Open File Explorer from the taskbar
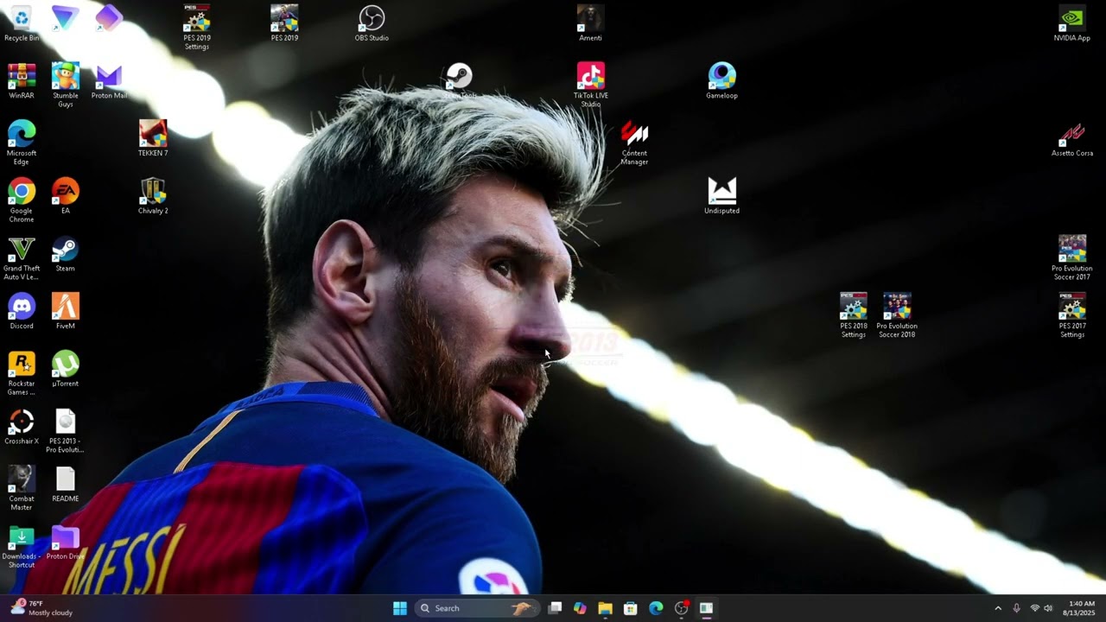This screenshot has width=1106, height=622. tap(605, 608)
